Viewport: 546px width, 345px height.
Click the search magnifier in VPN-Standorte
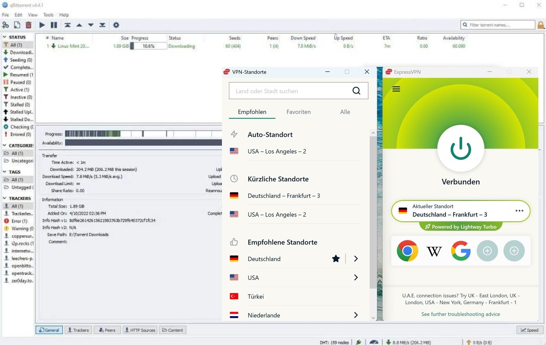pos(356,91)
